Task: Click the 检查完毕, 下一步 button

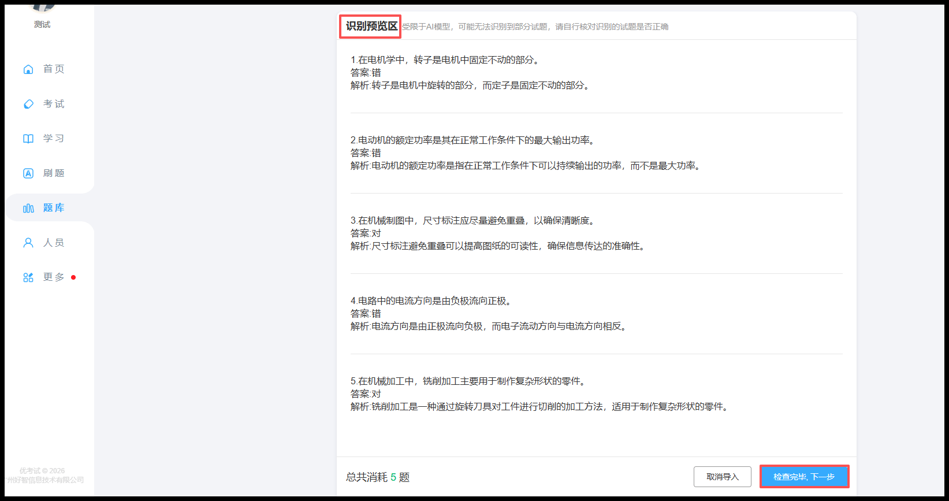Action: click(804, 477)
